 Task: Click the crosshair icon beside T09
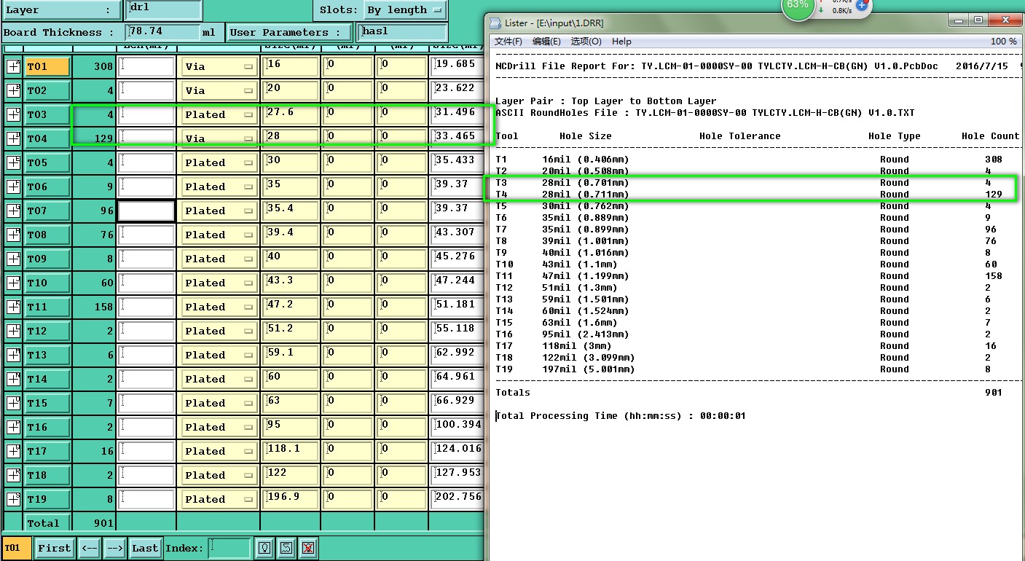coord(14,259)
